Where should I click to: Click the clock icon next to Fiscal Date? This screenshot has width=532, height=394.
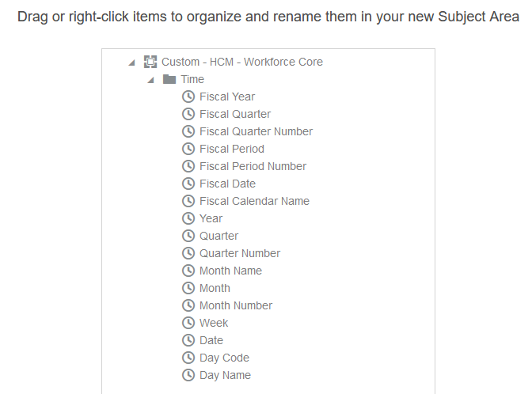[x=188, y=184]
